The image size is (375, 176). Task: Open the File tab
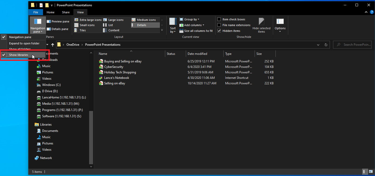click(x=36, y=12)
